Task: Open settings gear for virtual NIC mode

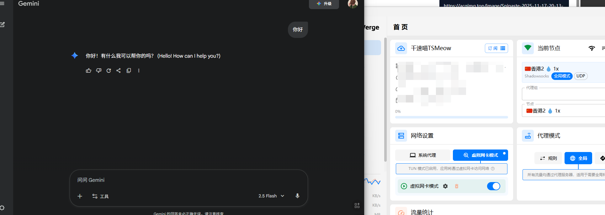Action: pos(445,186)
